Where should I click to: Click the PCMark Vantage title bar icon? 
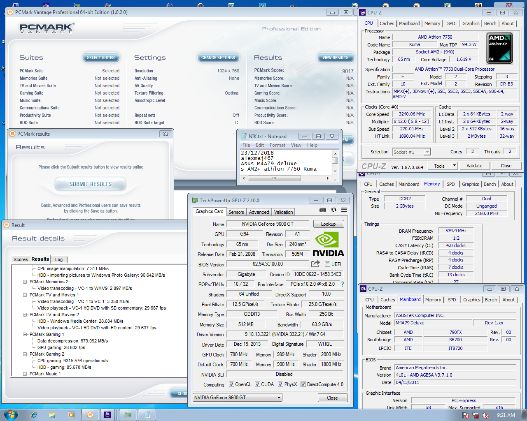click(x=11, y=12)
